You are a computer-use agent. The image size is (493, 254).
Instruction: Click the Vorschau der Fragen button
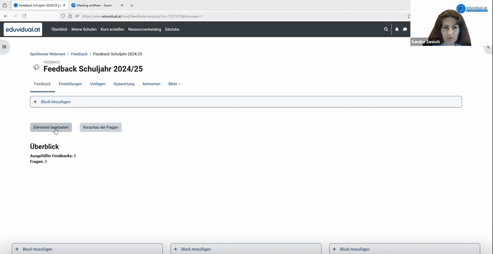click(x=101, y=127)
